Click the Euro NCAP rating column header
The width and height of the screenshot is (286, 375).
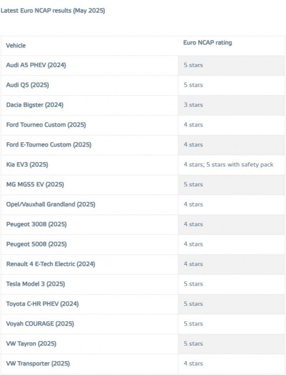click(x=208, y=43)
